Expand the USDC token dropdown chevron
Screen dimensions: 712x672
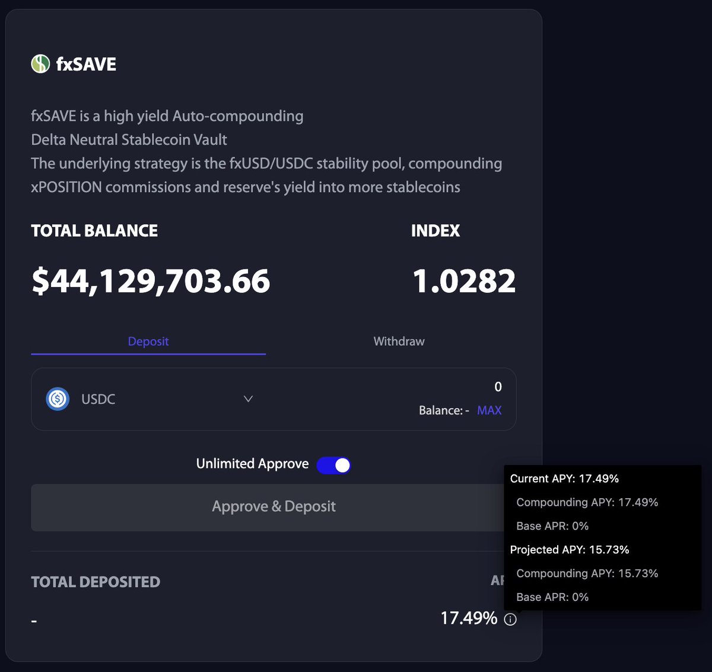tap(248, 399)
